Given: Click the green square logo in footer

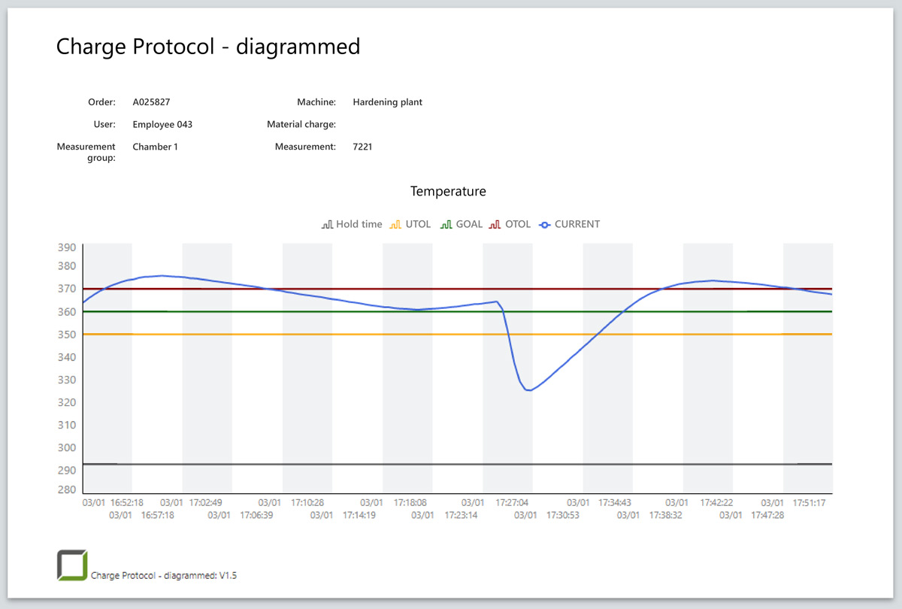Looking at the screenshot, I should click(72, 565).
